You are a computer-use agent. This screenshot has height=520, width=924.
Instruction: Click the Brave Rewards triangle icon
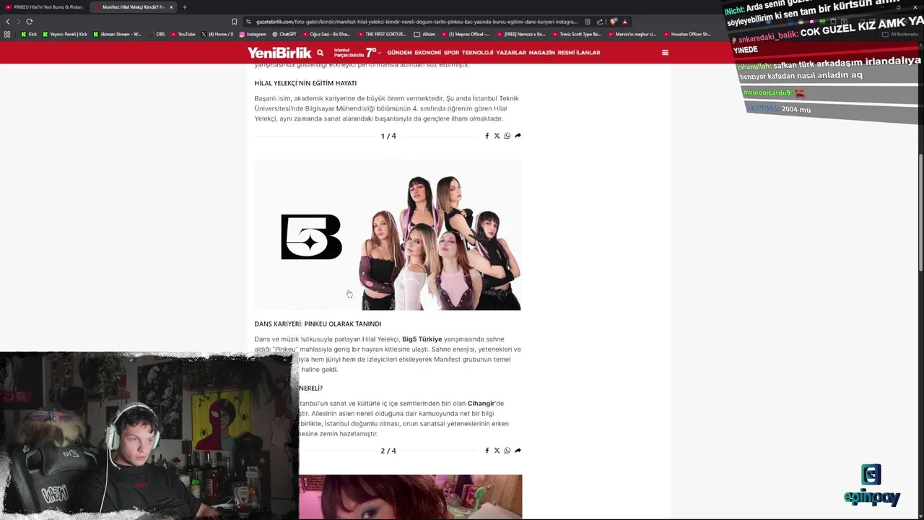[625, 22]
